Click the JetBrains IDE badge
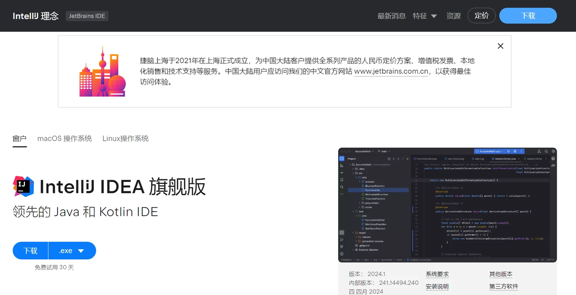The width and height of the screenshot is (576, 295). pos(87,16)
